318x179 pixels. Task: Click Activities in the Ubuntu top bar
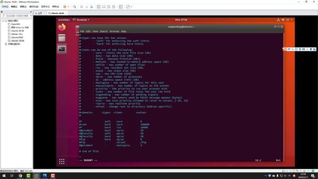pos(64,20)
